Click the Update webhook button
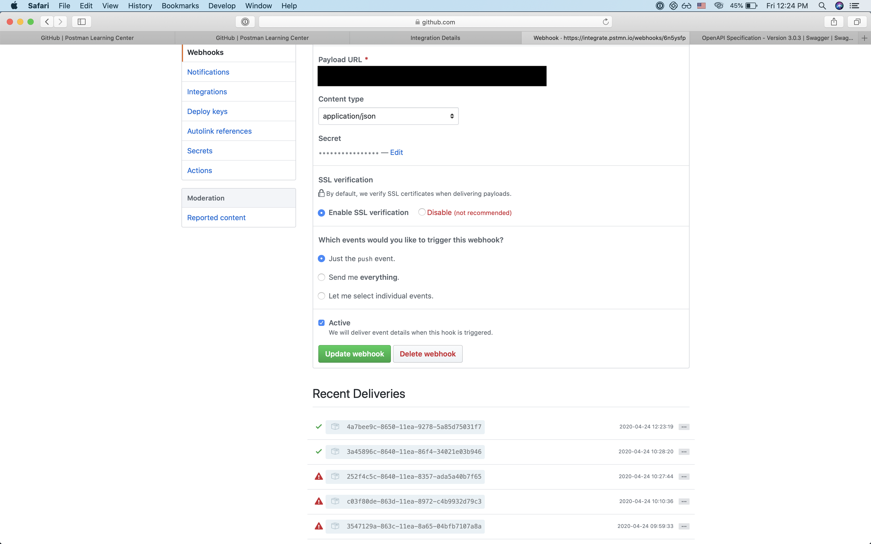Viewport: 871px width, 544px height. coord(354,354)
